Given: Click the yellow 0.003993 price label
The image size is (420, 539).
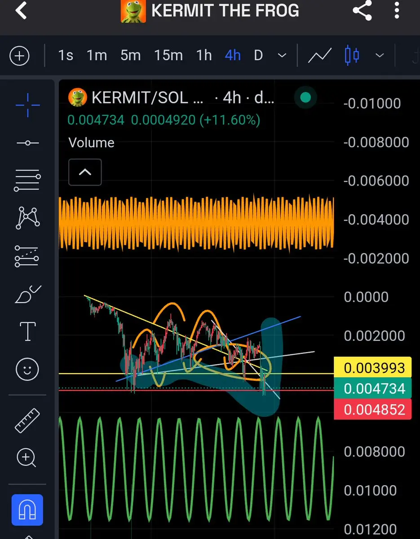Looking at the screenshot, I should (x=373, y=368).
